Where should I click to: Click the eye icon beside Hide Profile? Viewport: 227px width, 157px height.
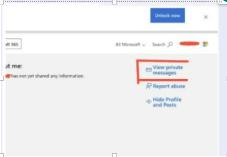[149, 102]
